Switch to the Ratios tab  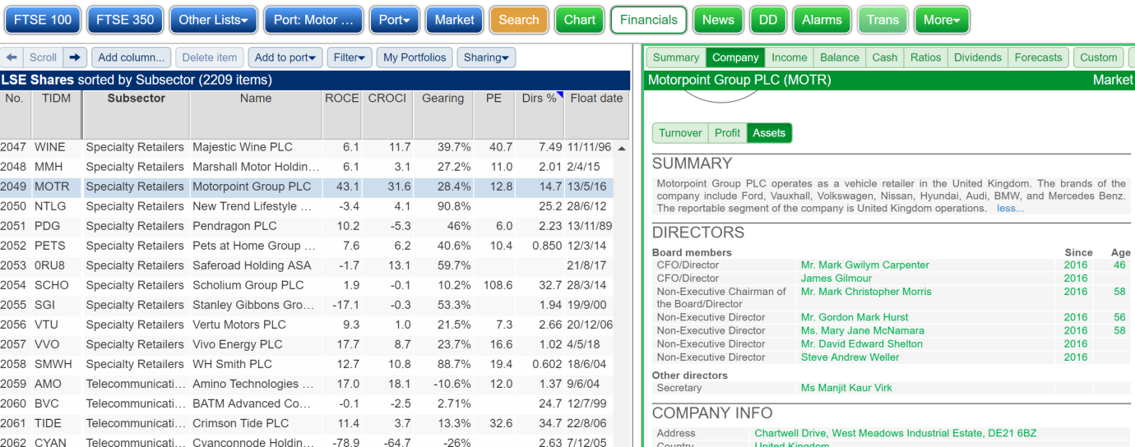(x=925, y=58)
